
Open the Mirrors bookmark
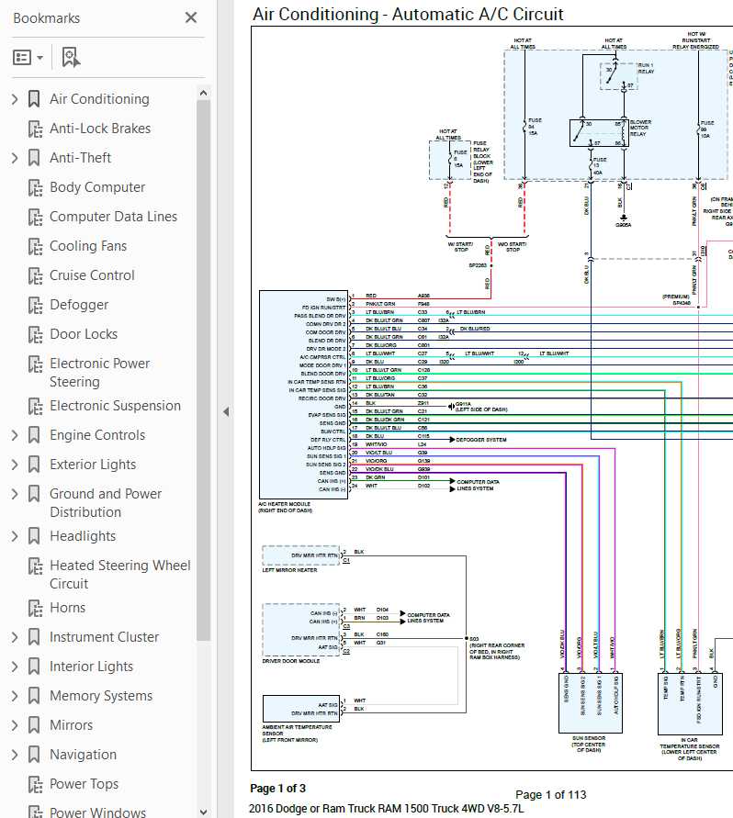(71, 725)
